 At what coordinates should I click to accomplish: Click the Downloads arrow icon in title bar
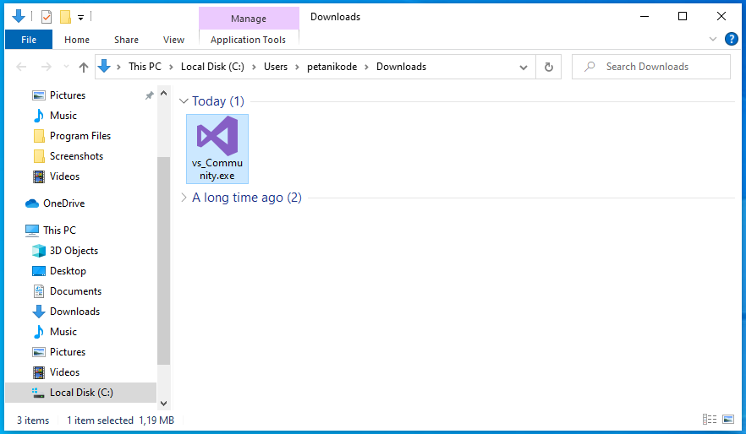[19, 17]
